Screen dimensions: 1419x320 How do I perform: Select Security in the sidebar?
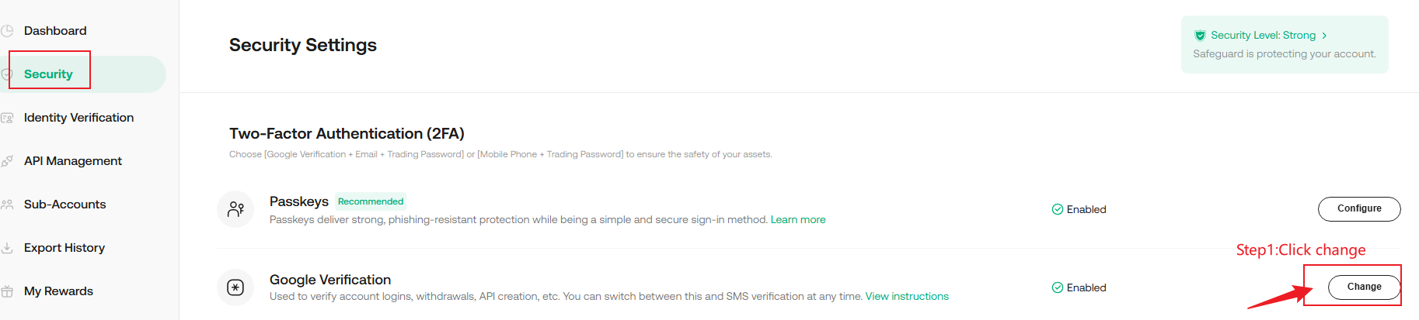[48, 74]
